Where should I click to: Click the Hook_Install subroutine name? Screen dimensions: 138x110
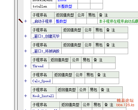click(x=43, y=96)
